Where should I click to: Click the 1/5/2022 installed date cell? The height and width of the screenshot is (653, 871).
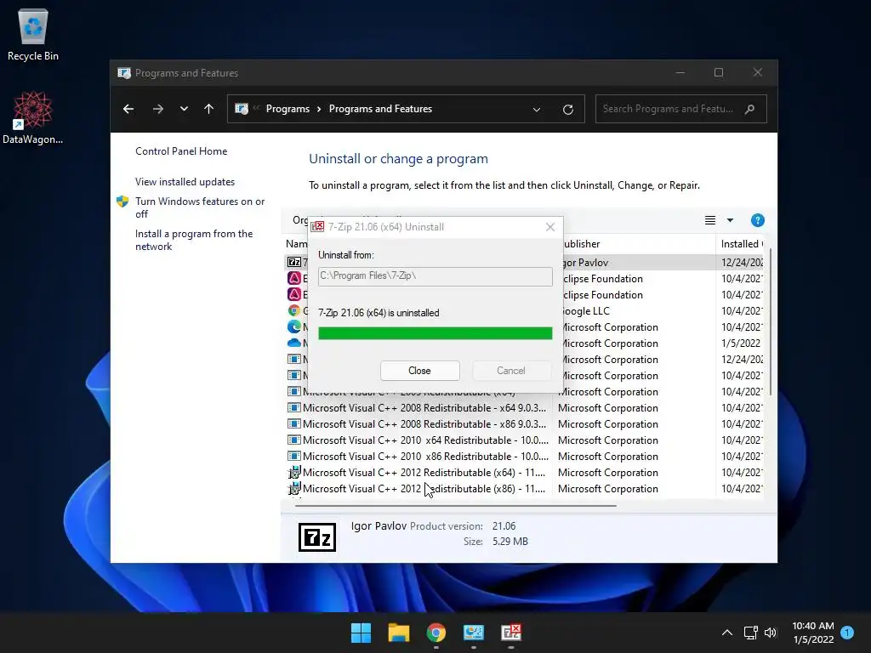tap(741, 344)
